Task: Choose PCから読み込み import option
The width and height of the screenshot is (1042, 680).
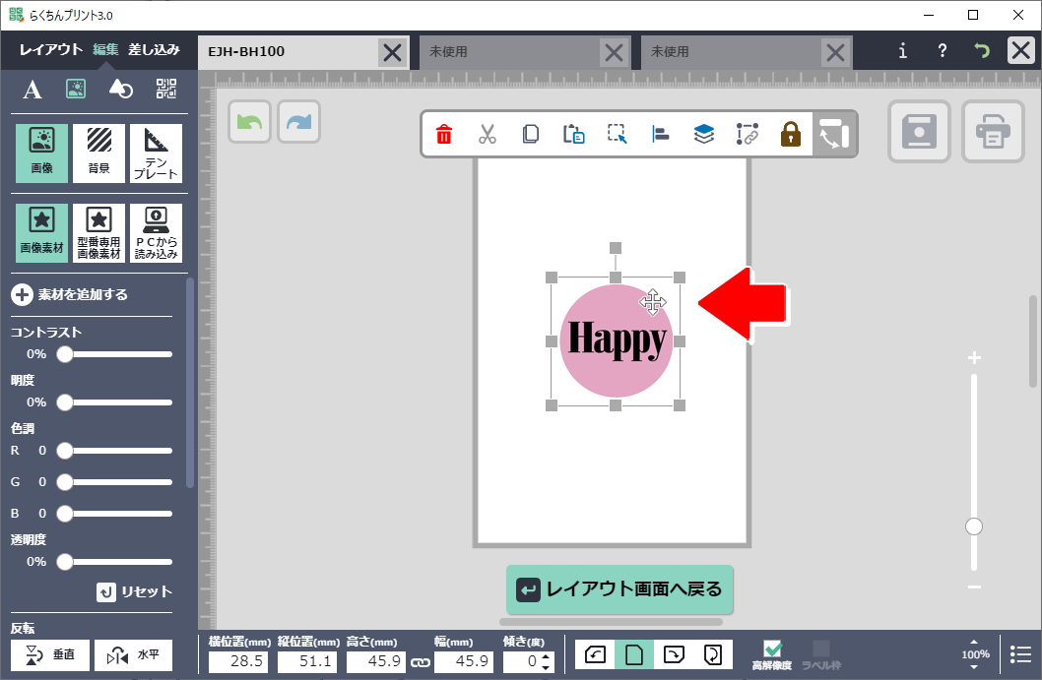Action: pyautogui.click(x=157, y=233)
